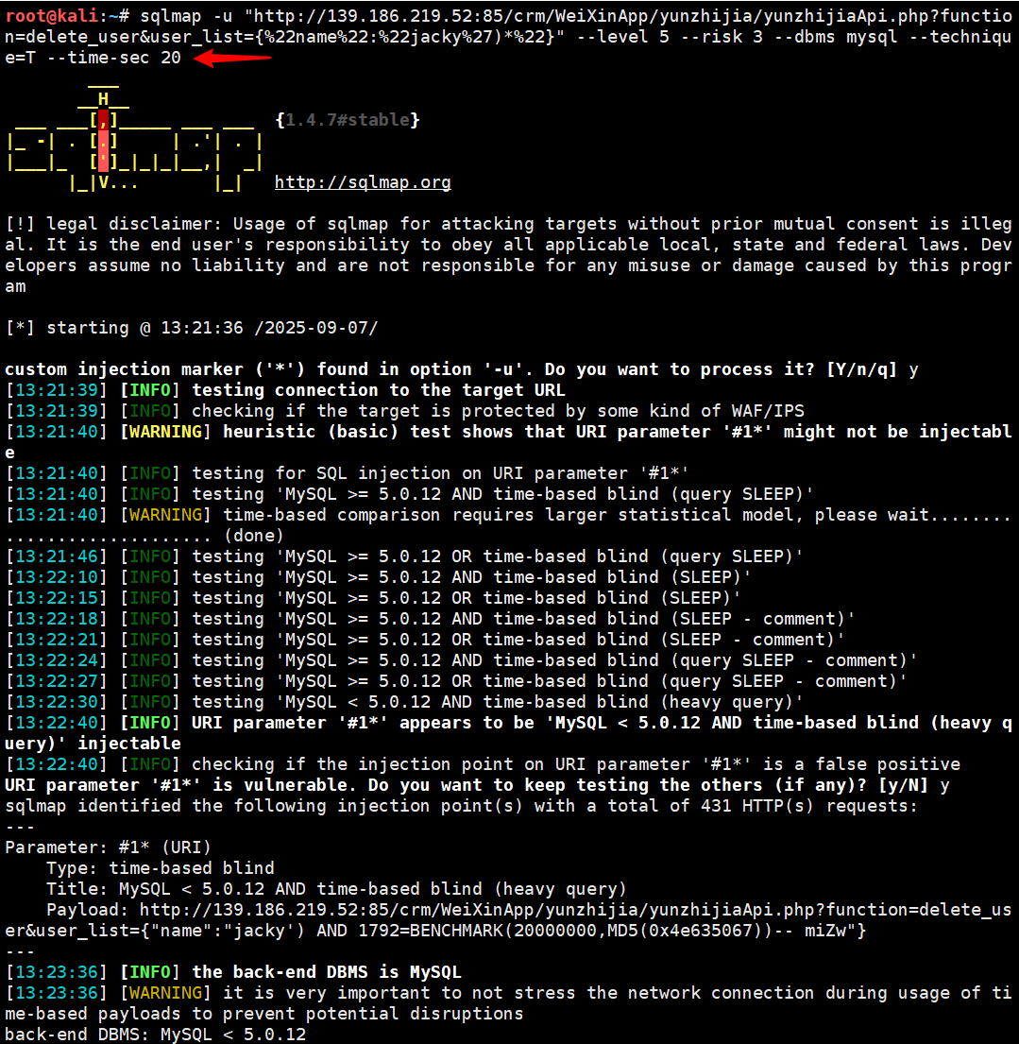Click the 13:22:15 OR time-based blind (SLEEP) line
The image size is (1019, 1044).
point(373,598)
